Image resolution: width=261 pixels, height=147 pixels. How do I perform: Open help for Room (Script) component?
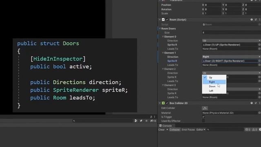pyautogui.click(x=252, y=20)
